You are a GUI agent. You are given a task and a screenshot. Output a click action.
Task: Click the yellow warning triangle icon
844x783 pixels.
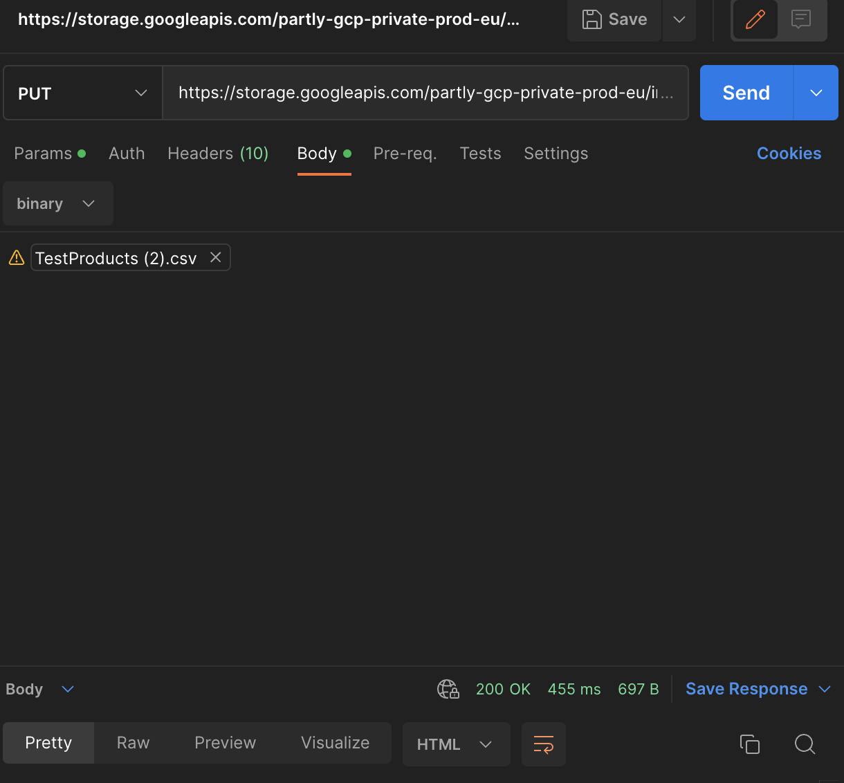pos(16,258)
